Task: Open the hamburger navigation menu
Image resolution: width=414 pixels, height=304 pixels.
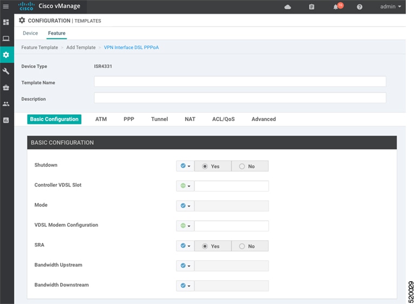Action: coord(6,6)
